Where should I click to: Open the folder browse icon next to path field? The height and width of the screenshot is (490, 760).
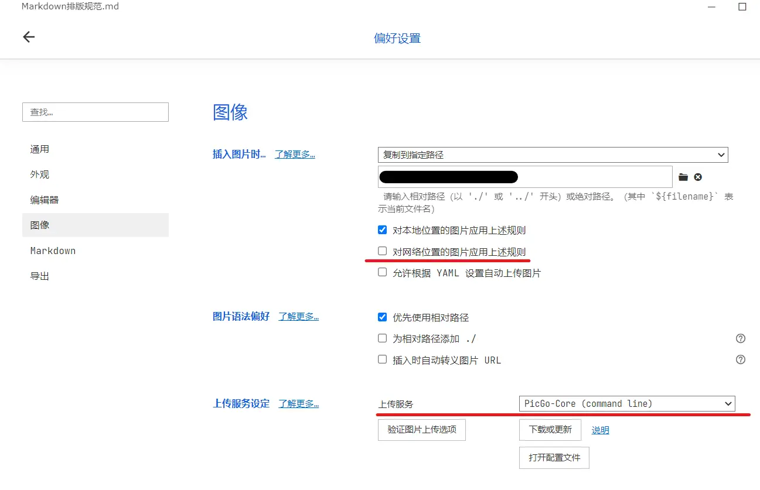[683, 177]
